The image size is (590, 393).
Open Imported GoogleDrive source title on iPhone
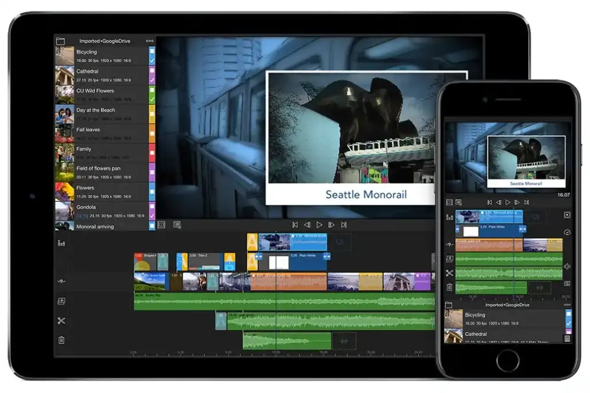tap(507, 305)
